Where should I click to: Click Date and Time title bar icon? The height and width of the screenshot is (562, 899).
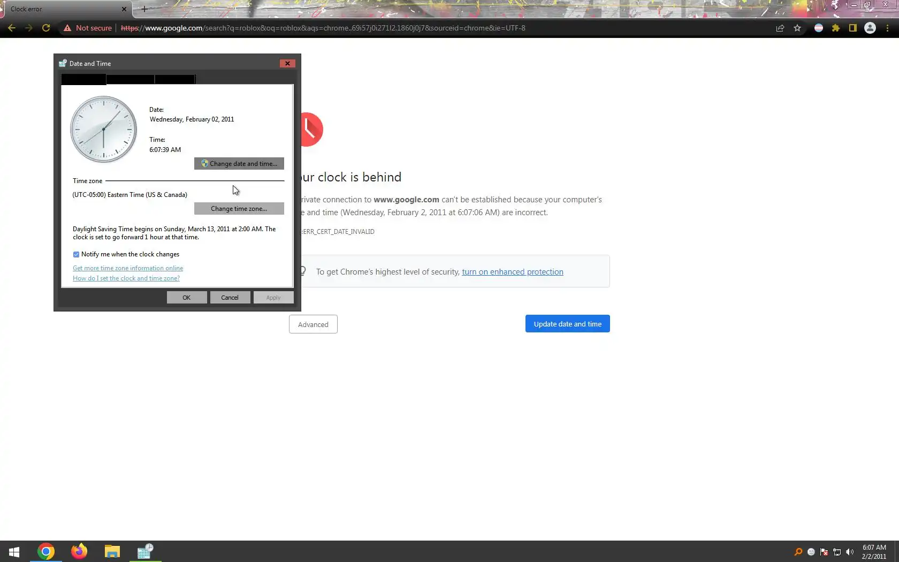[63, 63]
